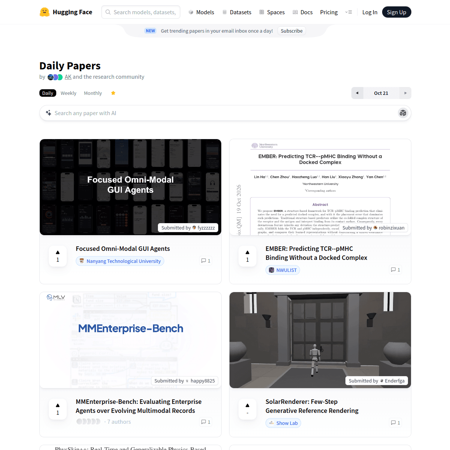Click the Hugging Face logo icon
Viewport: 450px width, 450px height.
point(45,12)
